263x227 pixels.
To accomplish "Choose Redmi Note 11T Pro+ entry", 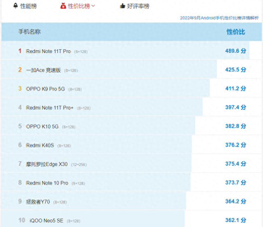I will [x=50, y=108].
